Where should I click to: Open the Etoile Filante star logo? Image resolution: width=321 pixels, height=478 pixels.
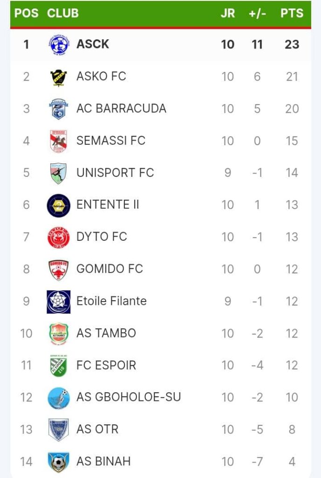pos(59,302)
